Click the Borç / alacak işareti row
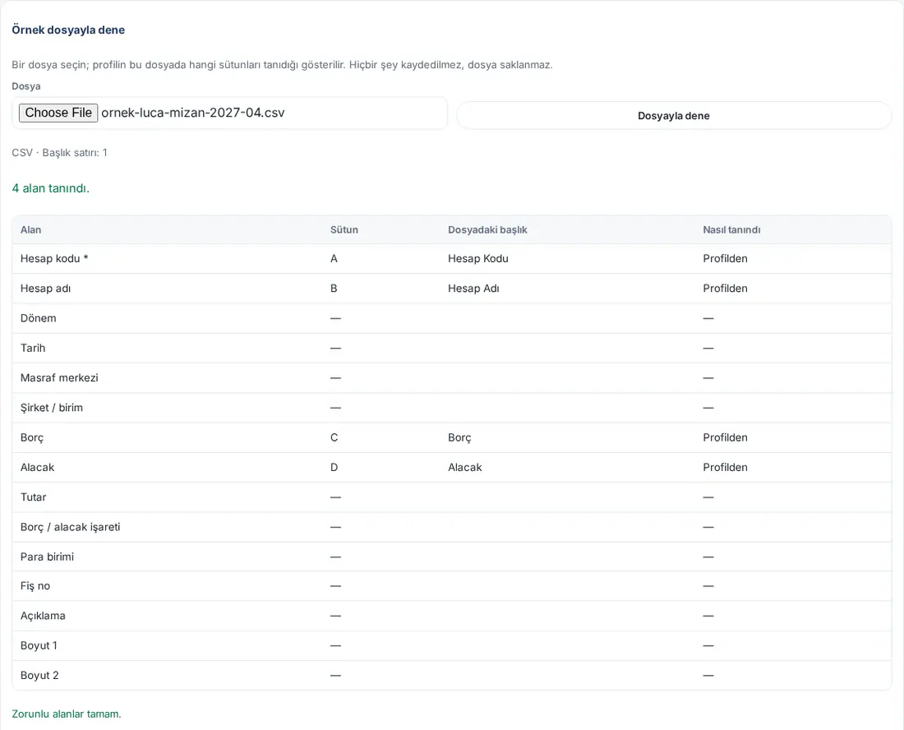Screen dimensions: 904x730 (451, 527)
